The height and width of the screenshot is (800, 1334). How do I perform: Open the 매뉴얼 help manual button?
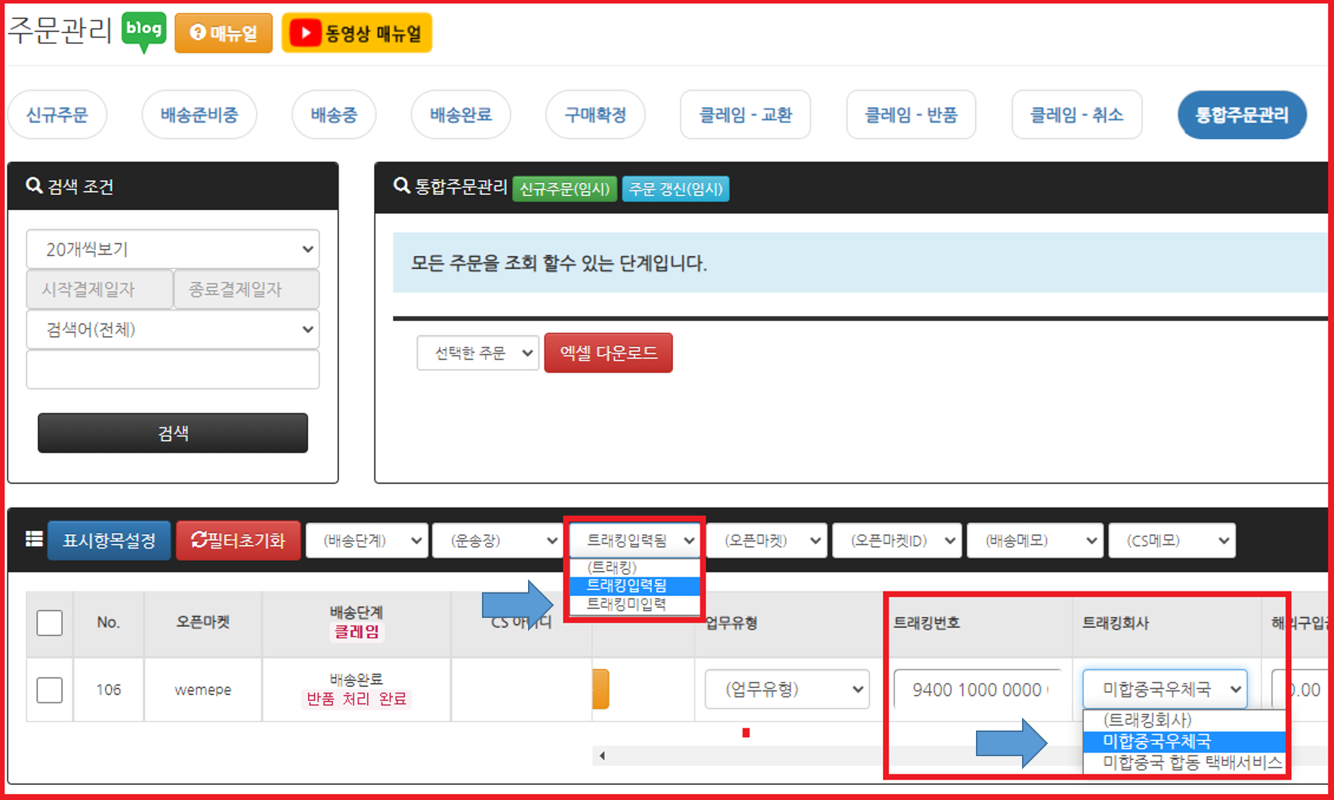click(x=224, y=33)
